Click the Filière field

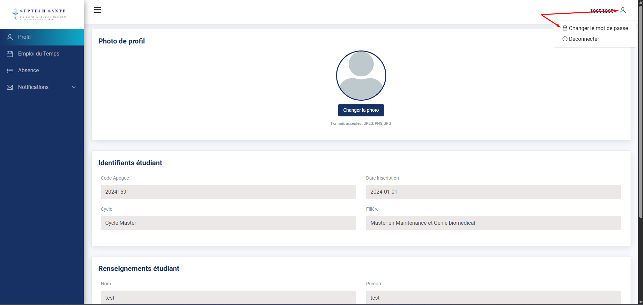493,223
